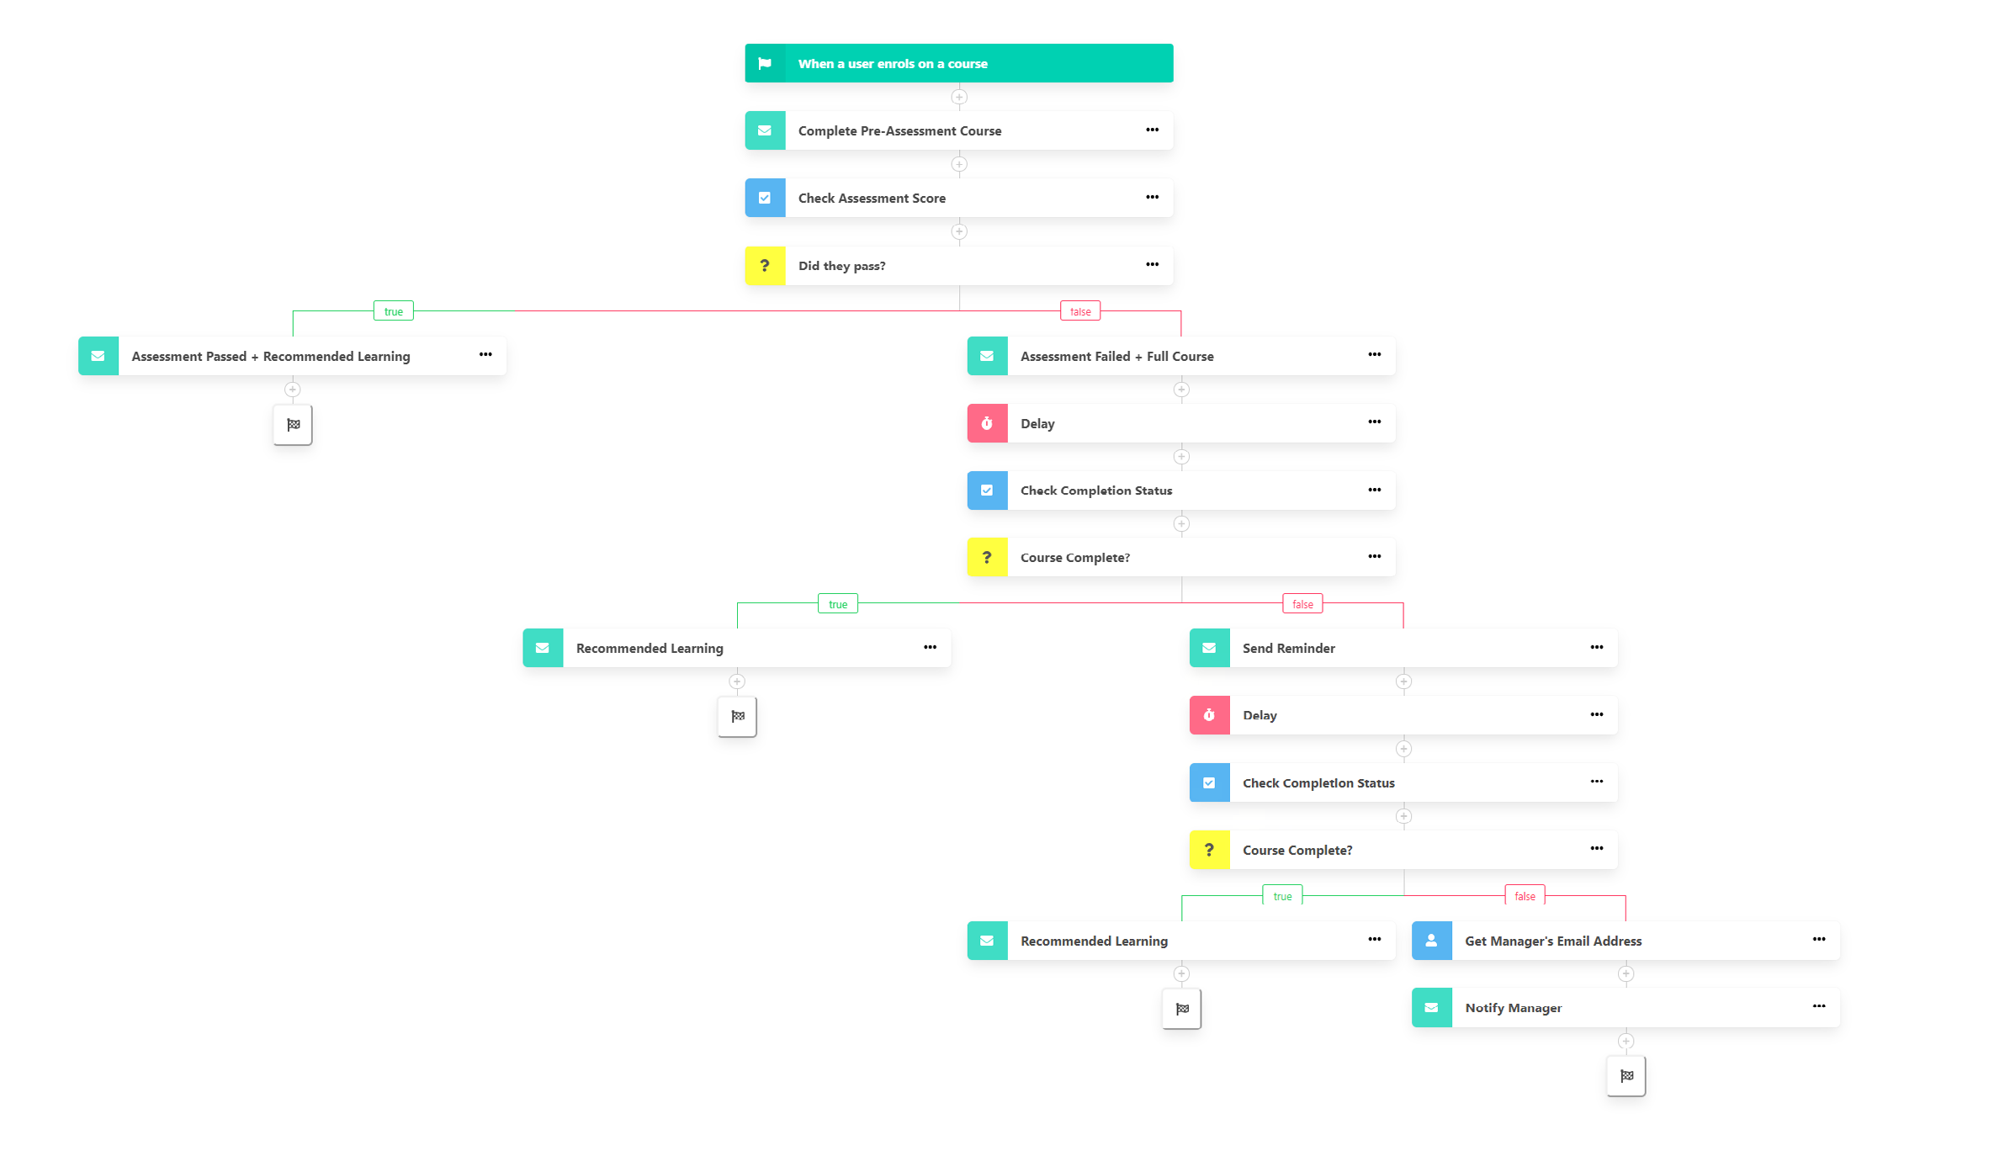2010x1172 pixels.
Task: Open the options menu for Did they pass?
Action: (x=1152, y=264)
